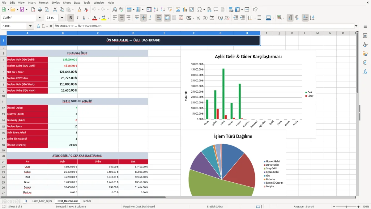The image size is (371, 209).
Task: Click the Copy icon
Action: pyautogui.click(x=62, y=10)
